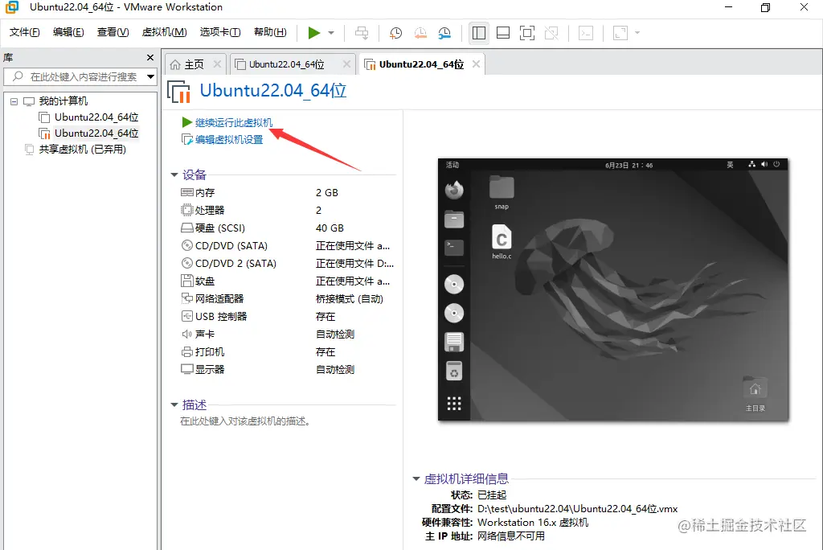
Task: Click the 硬盘 (SCSI) device row
Action: 288,228
